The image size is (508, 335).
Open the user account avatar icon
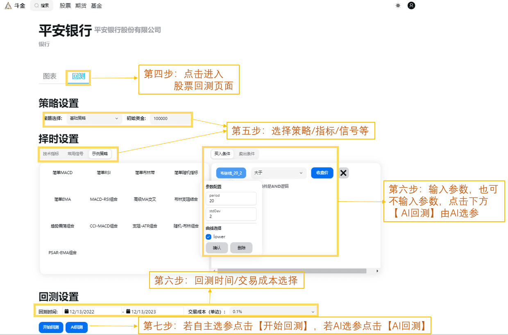tap(411, 6)
